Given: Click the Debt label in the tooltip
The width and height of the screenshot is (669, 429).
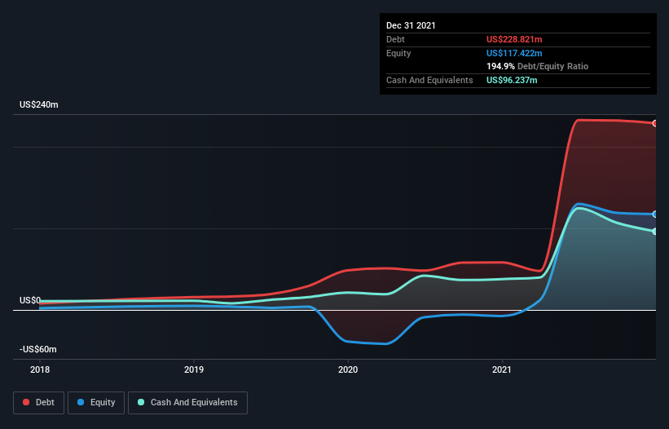Looking at the screenshot, I should (395, 39).
